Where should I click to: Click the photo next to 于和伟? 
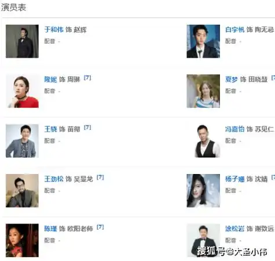point(22,41)
